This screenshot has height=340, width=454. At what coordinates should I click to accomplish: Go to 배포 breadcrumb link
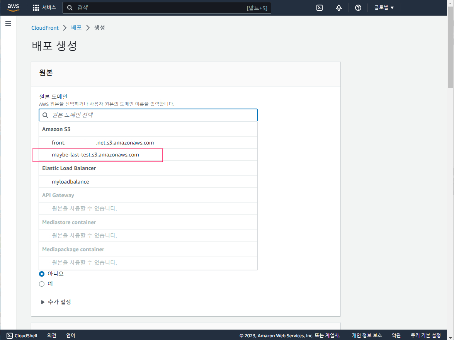point(77,27)
